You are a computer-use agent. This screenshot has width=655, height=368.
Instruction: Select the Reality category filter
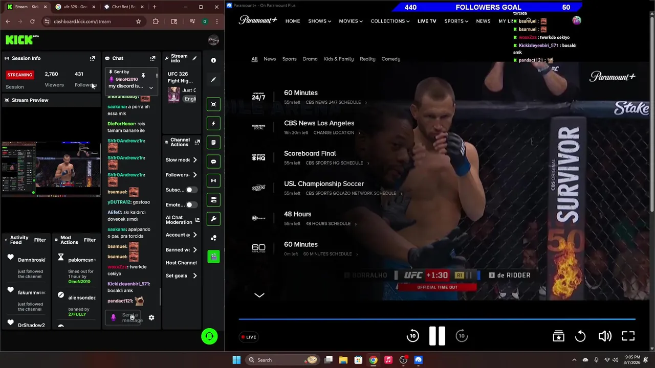[367, 59]
